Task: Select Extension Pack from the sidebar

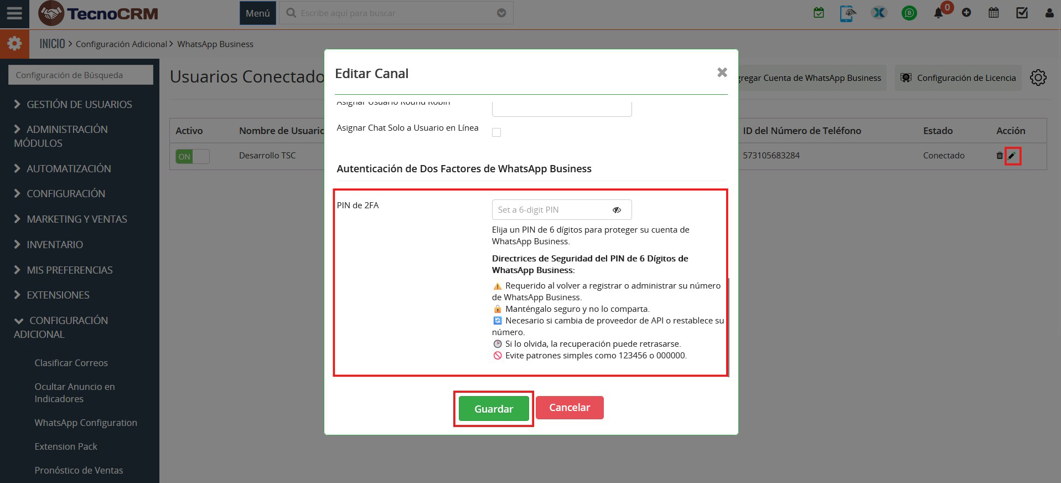Action: click(x=66, y=446)
